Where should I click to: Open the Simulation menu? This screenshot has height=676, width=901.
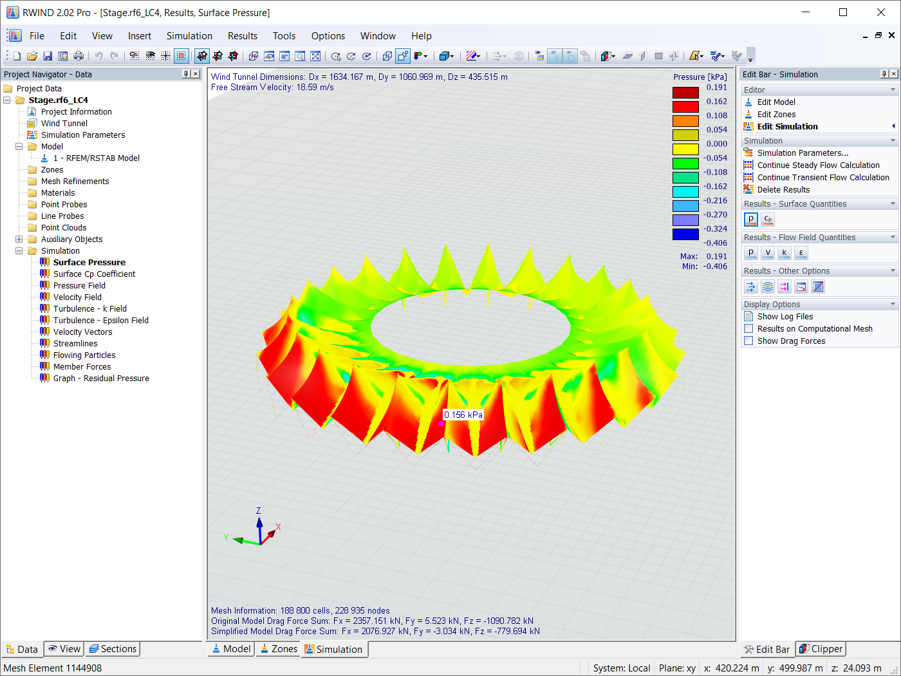189,36
